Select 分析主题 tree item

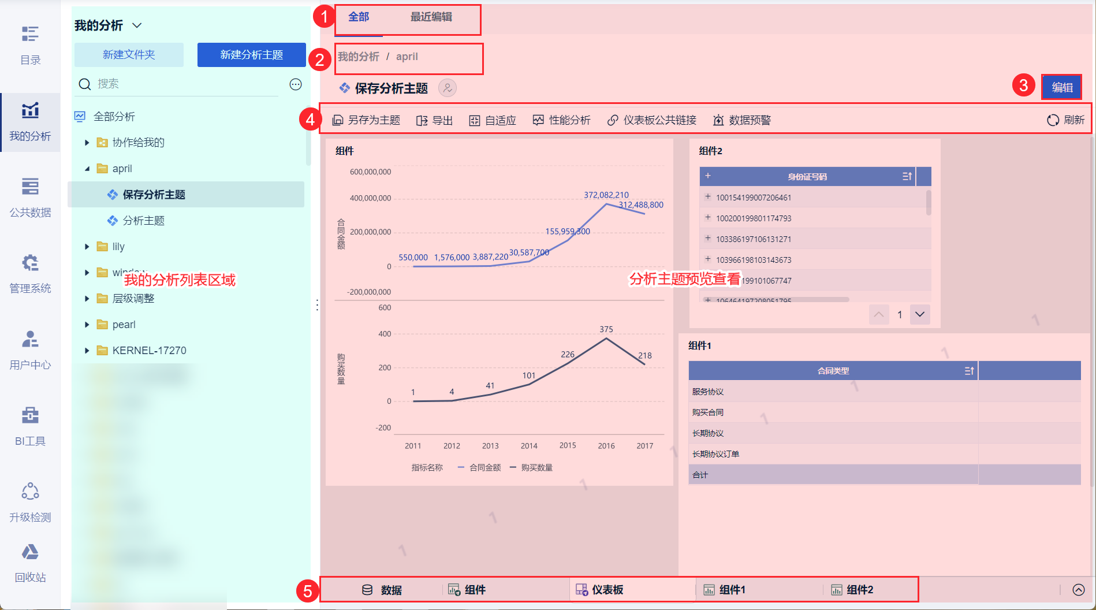(143, 221)
